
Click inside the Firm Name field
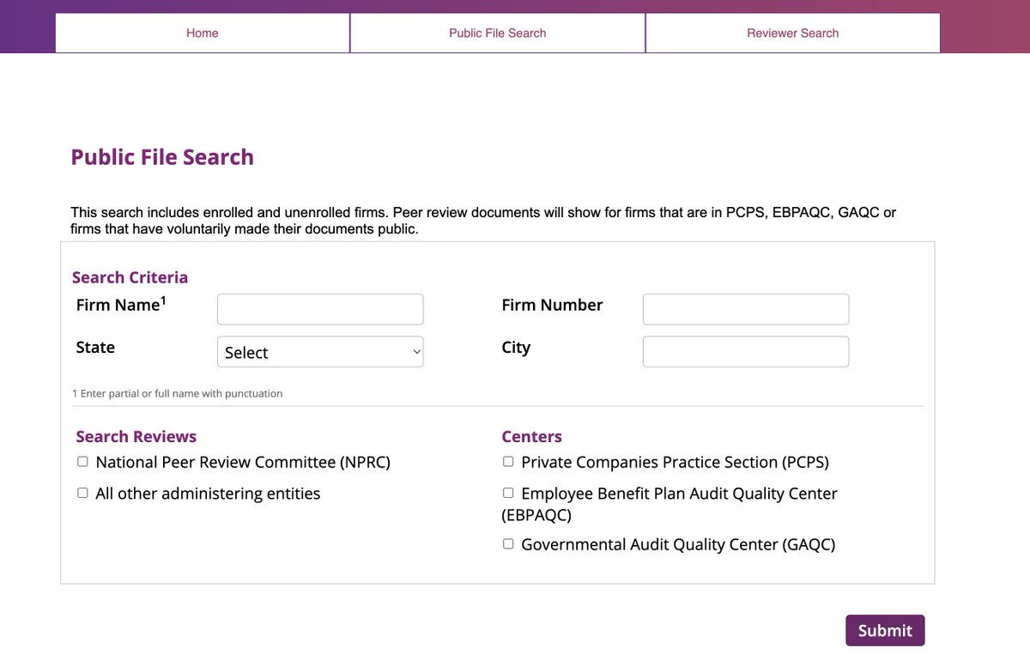[320, 309]
